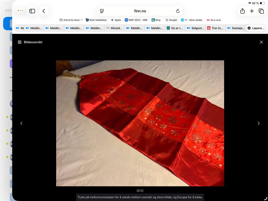
Task: Open the Share sheet icon
Action: (x=242, y=11)
